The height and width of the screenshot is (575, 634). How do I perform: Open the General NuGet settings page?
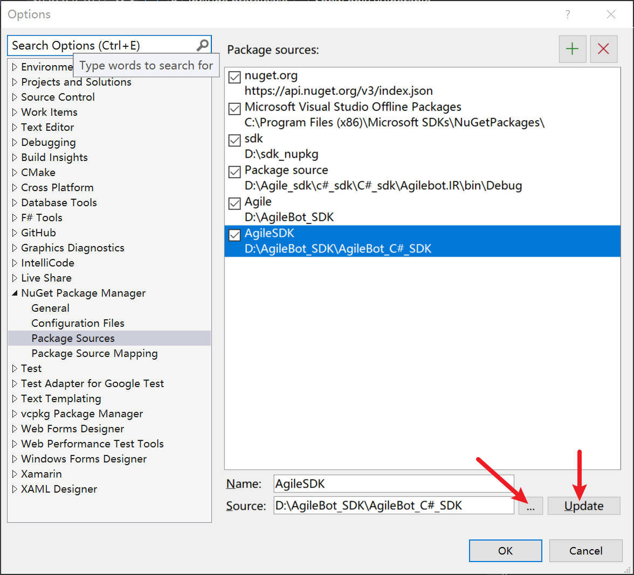(x=50, y=308)
